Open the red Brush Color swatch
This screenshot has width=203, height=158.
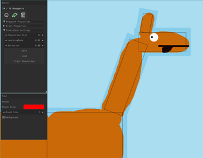34,107
